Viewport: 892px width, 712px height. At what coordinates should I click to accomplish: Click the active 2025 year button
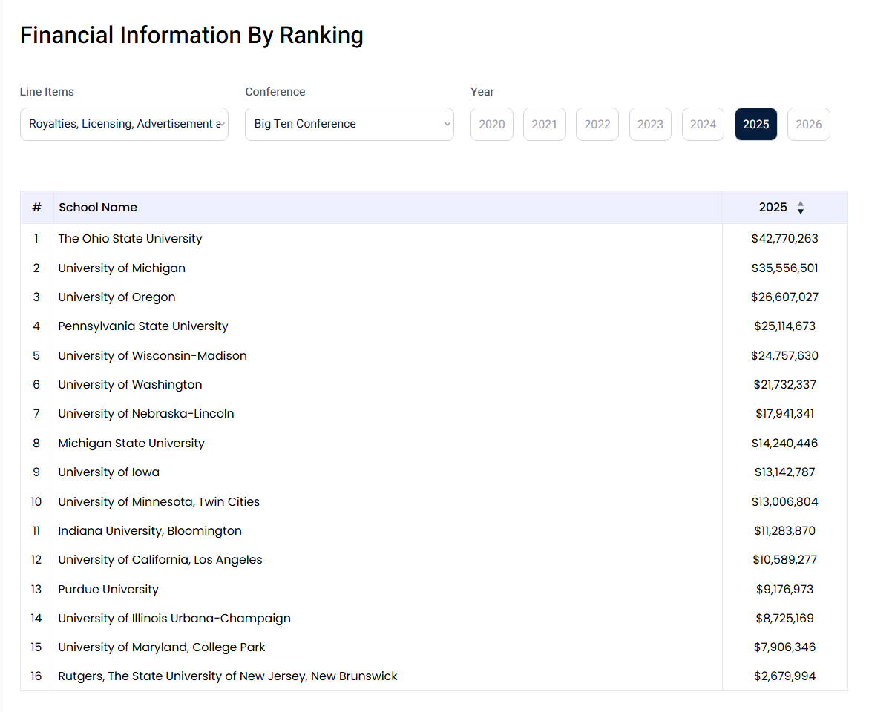coord(755,124)
